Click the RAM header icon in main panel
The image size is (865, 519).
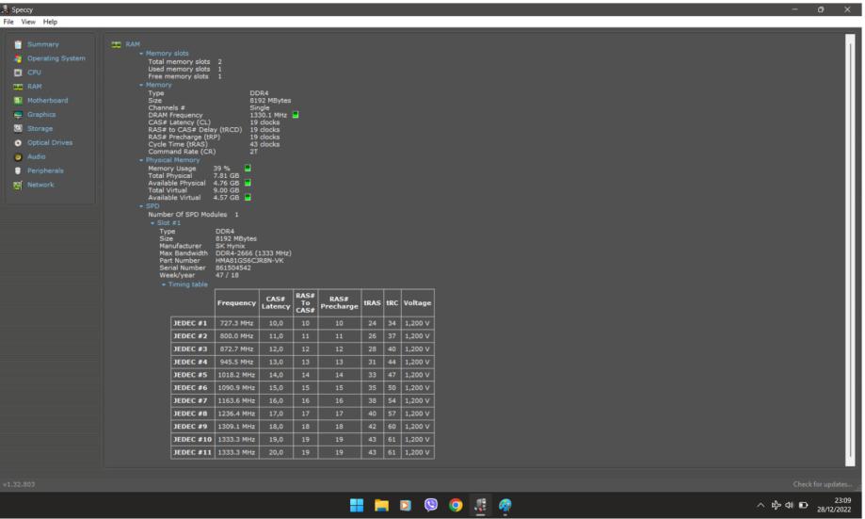pyautogui.click(x=116, y=44)
